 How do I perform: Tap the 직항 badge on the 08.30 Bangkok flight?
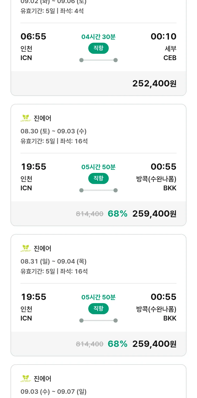(x=98, y=178)
